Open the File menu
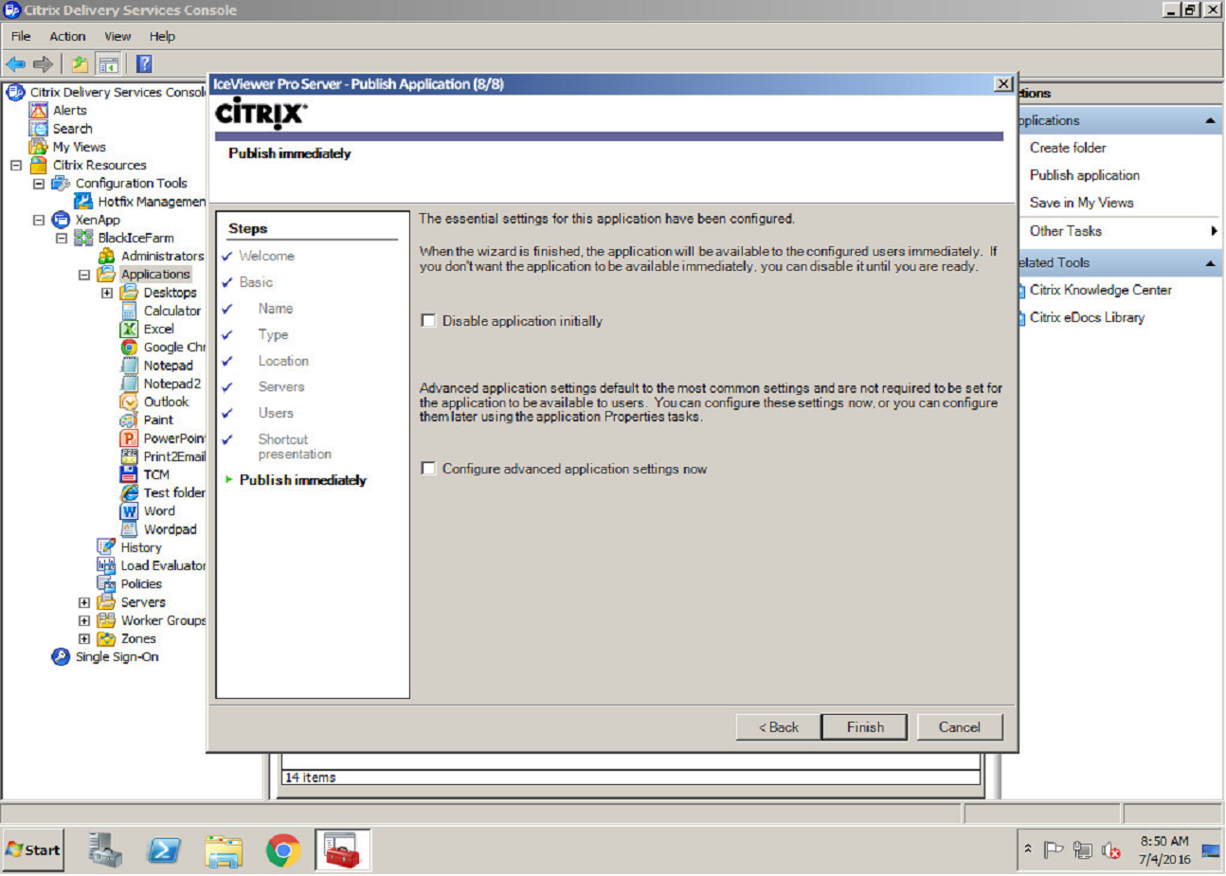Image resolution: width=1226 pixels, height=876 pixels. click(x=21, y=37)
